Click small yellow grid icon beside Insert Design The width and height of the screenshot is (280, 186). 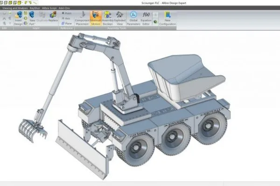26,13
